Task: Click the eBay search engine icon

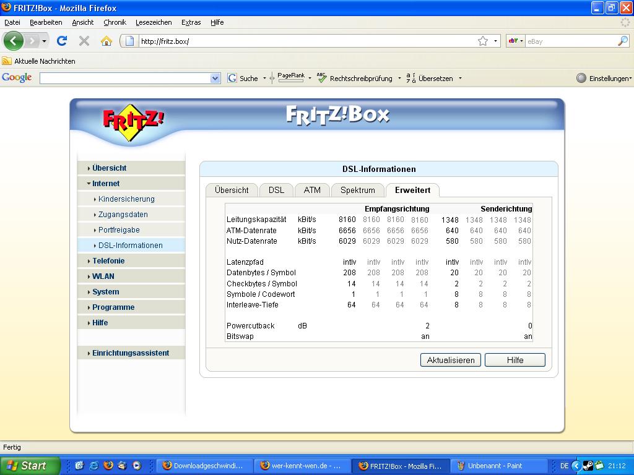Action: coord(513,41)
